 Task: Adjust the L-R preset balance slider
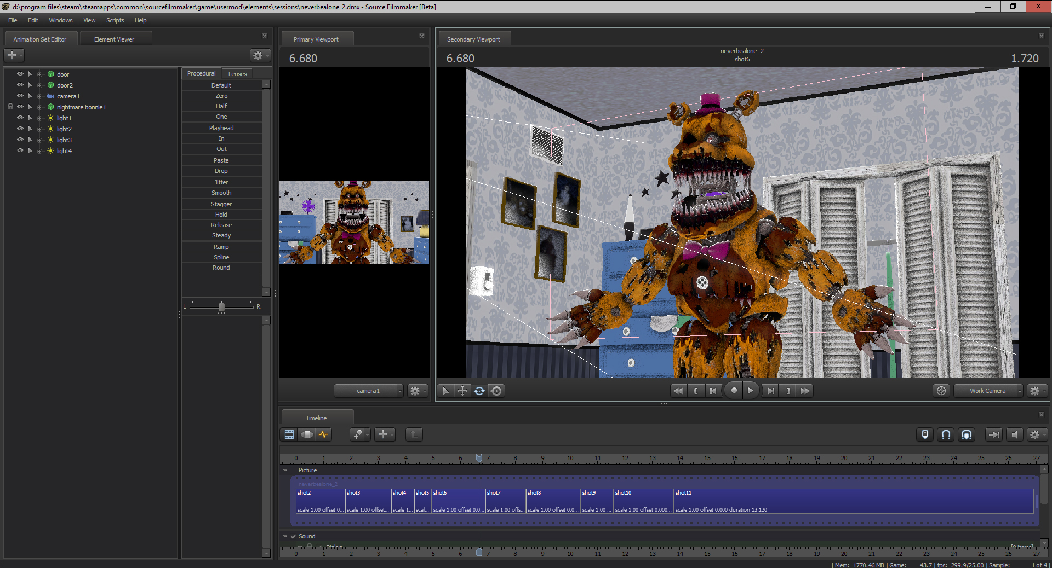pos(221,306)
